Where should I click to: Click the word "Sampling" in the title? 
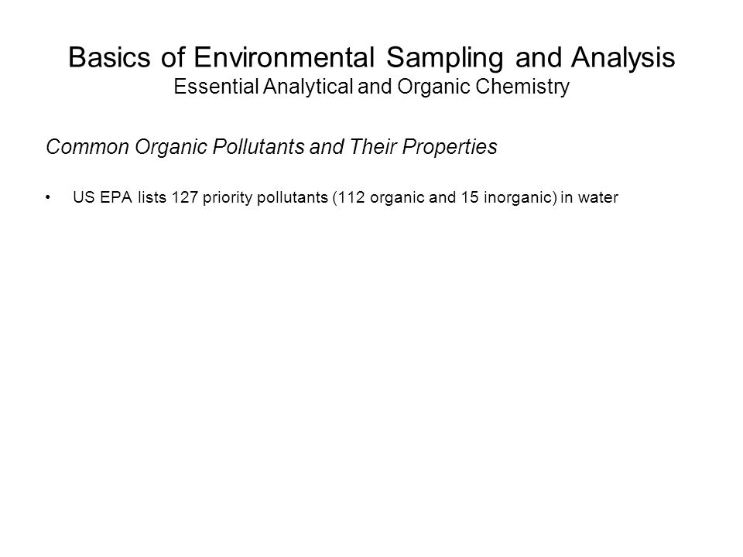pyautogui.click(x=444, y=58)
